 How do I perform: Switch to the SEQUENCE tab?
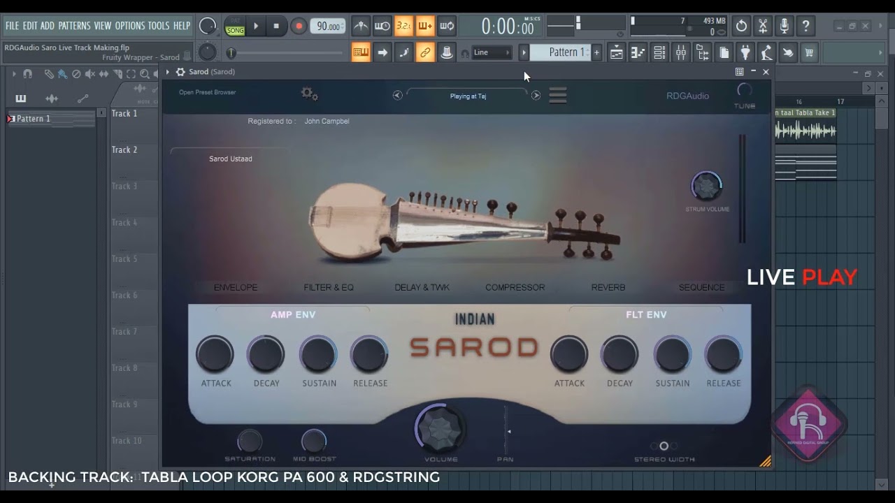[701, 287]
